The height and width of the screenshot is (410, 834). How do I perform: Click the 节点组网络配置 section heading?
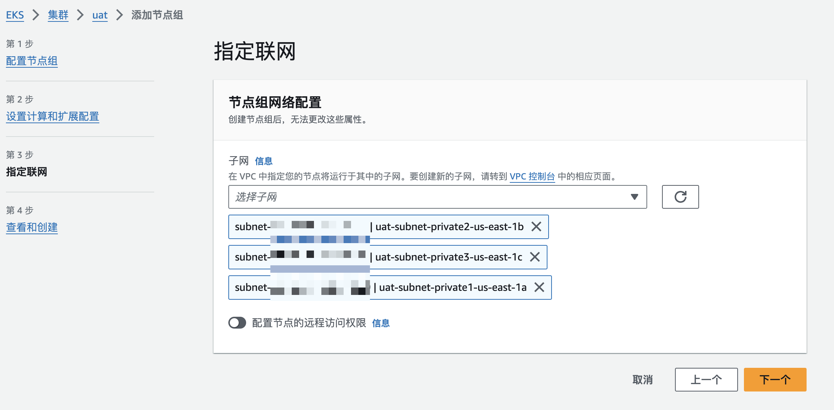(x=275, y=102)
